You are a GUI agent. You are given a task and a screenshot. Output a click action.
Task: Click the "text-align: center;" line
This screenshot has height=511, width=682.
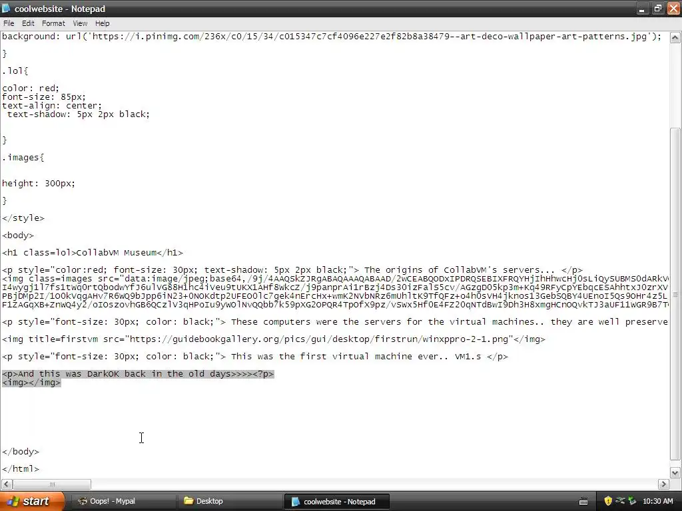52,106
